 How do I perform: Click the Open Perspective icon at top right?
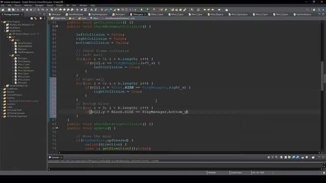[x=314, y=10]
